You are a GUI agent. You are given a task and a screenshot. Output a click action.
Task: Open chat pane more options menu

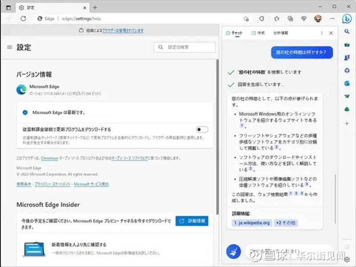(321, 33)
